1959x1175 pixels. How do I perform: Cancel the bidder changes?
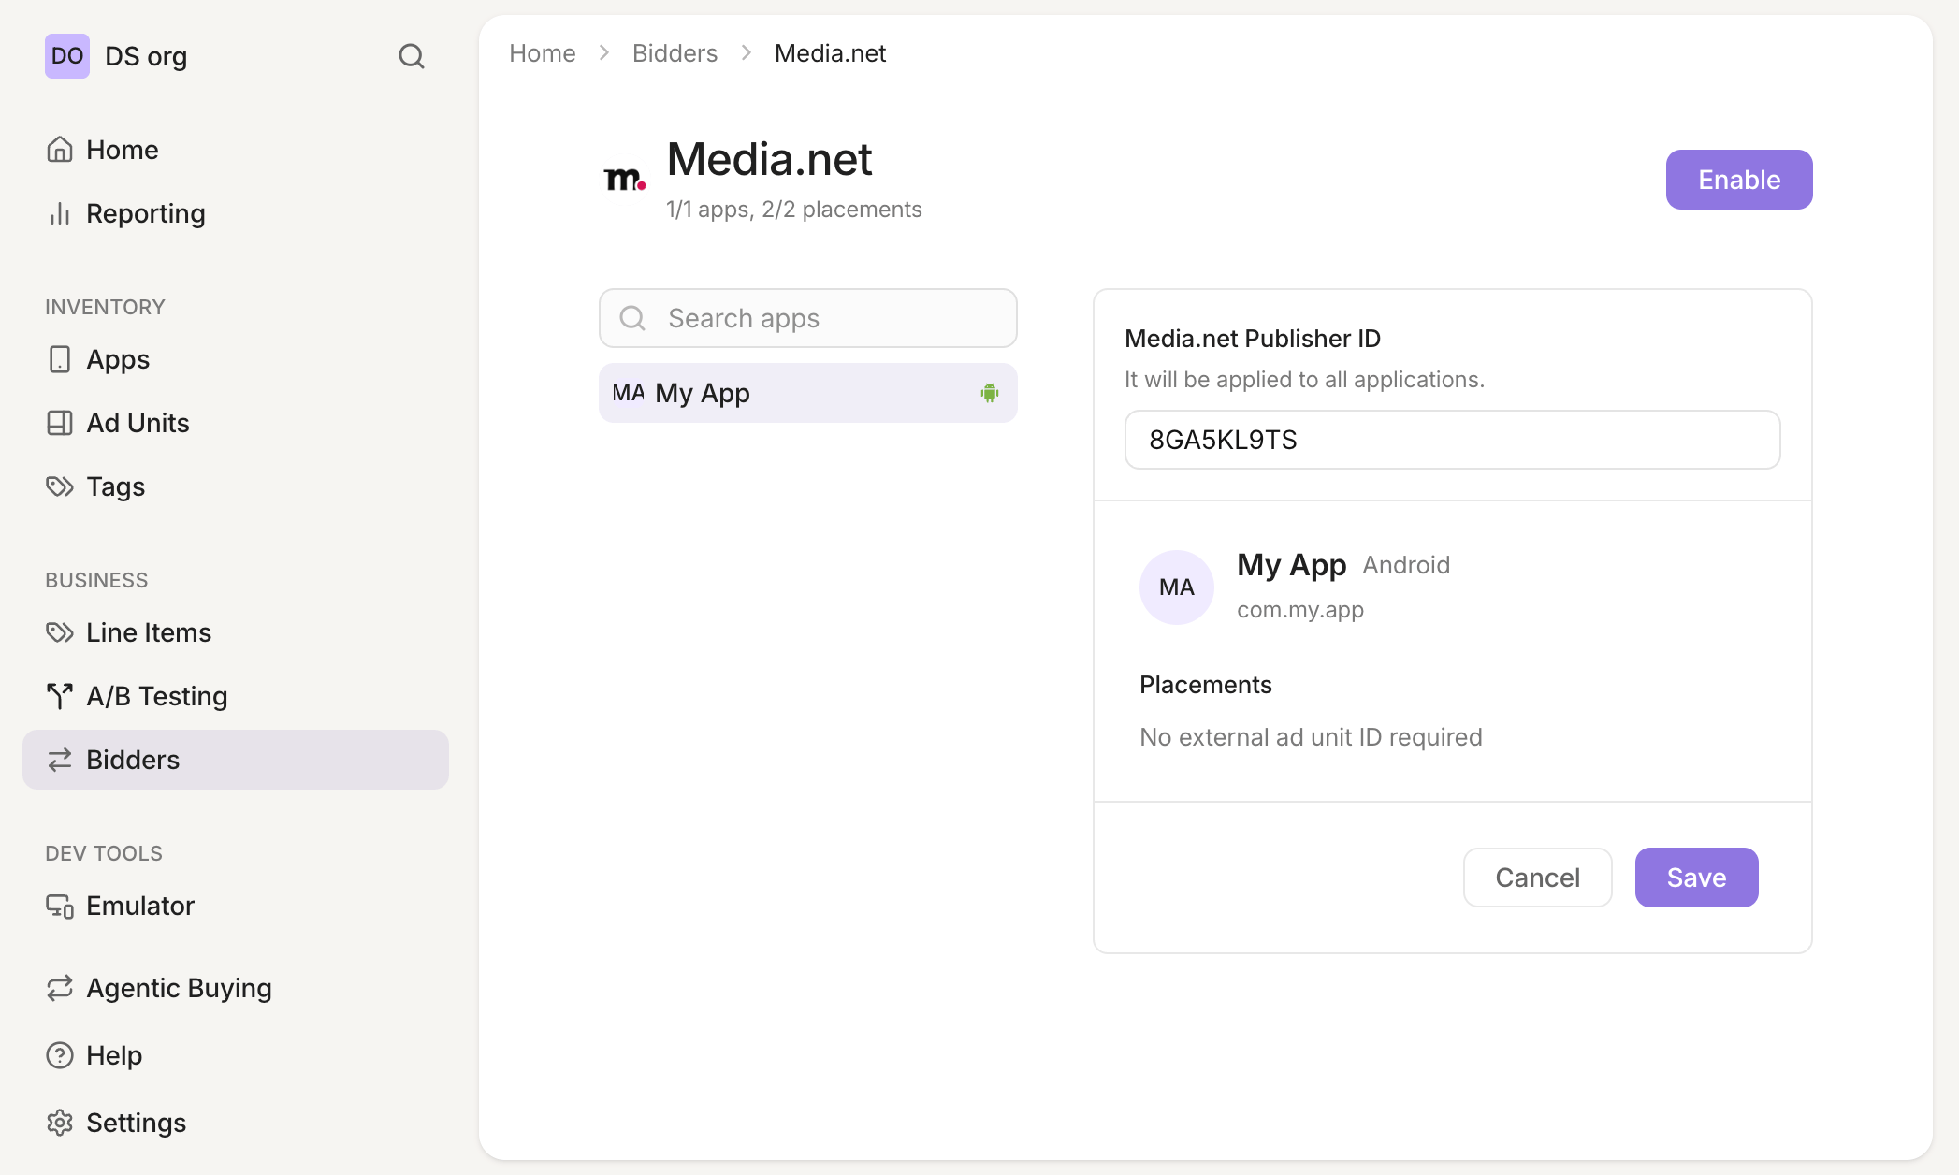(1538, 878)
